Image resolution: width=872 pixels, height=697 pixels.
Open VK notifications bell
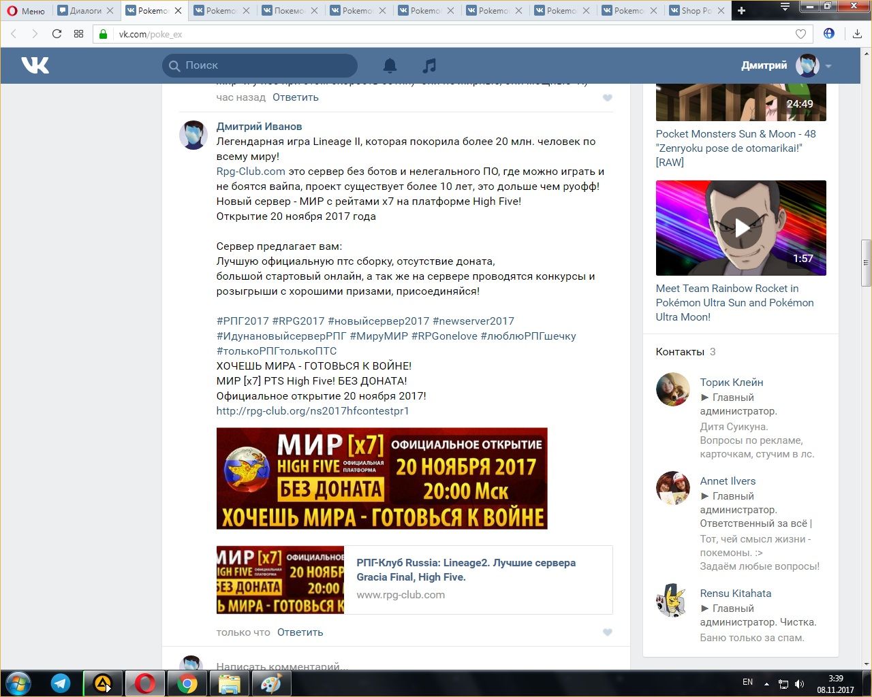390,65
